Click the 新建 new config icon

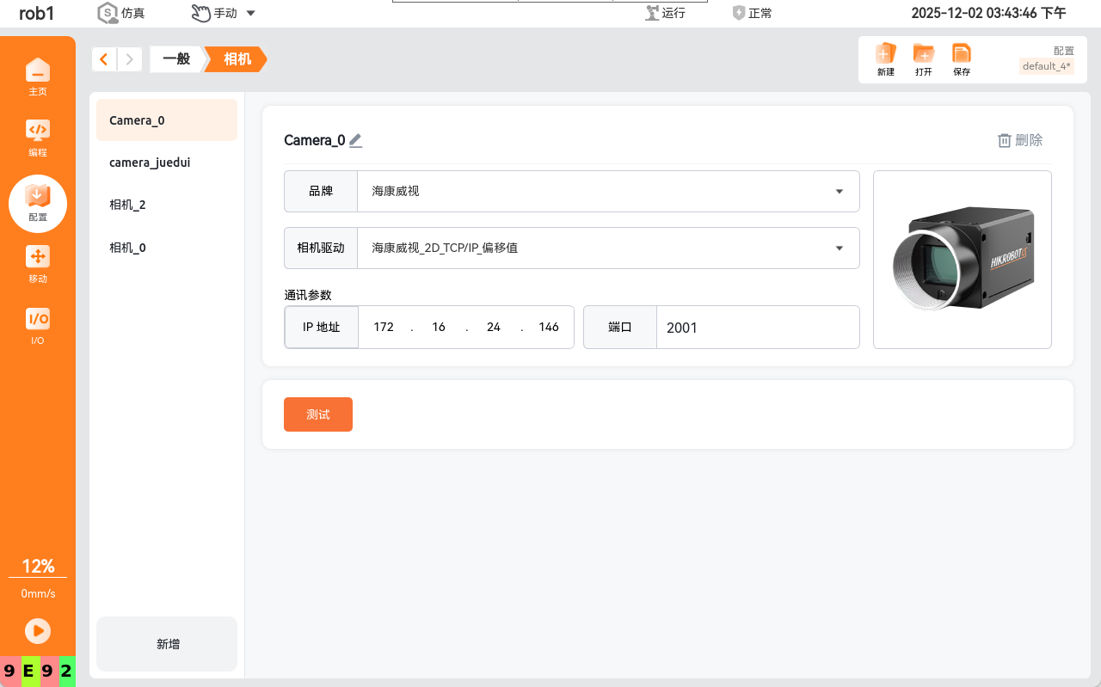pos(885,59)
